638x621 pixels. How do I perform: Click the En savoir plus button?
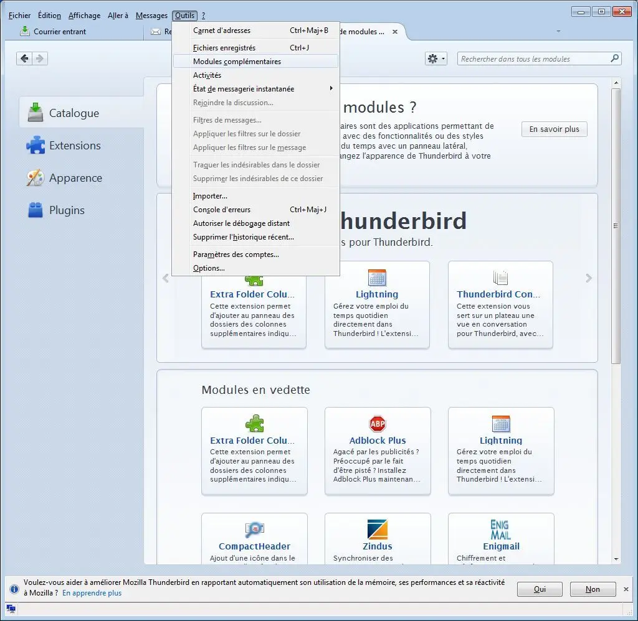pos(554,129)
